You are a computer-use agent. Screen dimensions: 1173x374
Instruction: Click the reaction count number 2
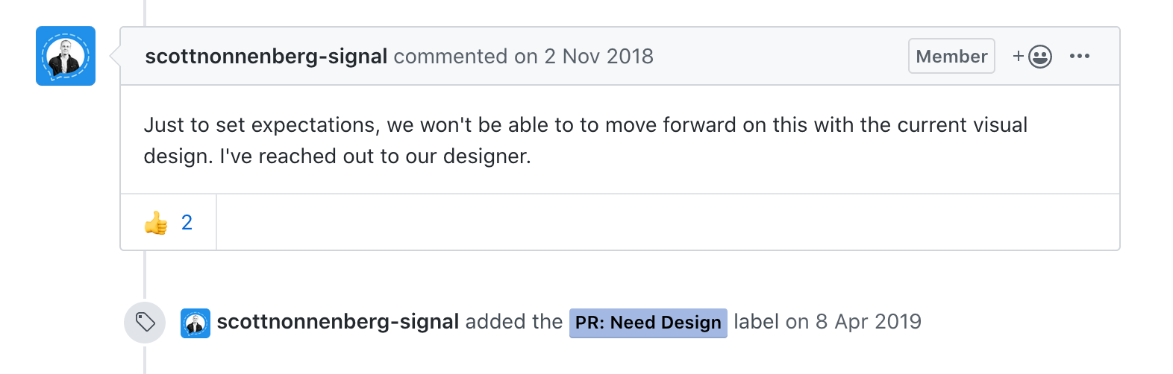(x=187, y=223)
